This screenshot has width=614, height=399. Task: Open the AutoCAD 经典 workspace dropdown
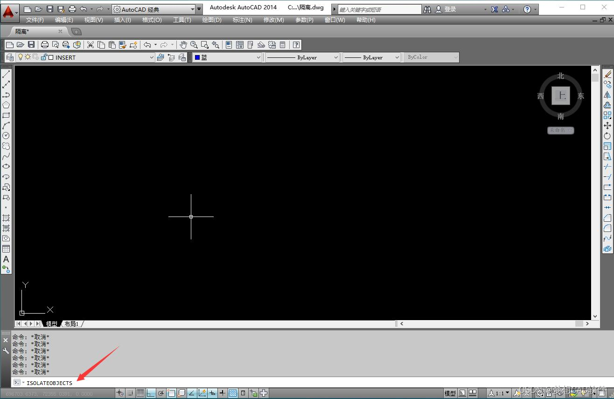[154, 9]
